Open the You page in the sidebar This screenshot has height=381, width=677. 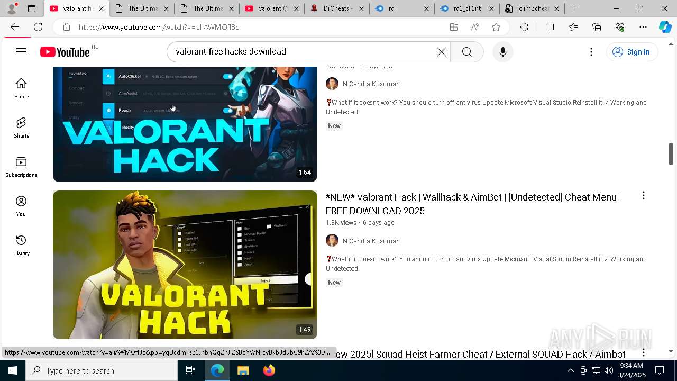(x=21, y=206)
